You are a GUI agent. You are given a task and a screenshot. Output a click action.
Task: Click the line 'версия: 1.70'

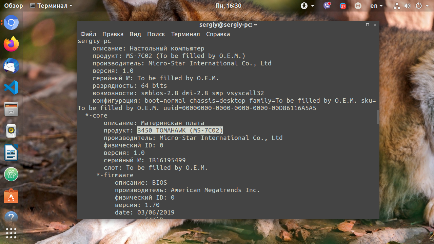[x=137, y=205]
